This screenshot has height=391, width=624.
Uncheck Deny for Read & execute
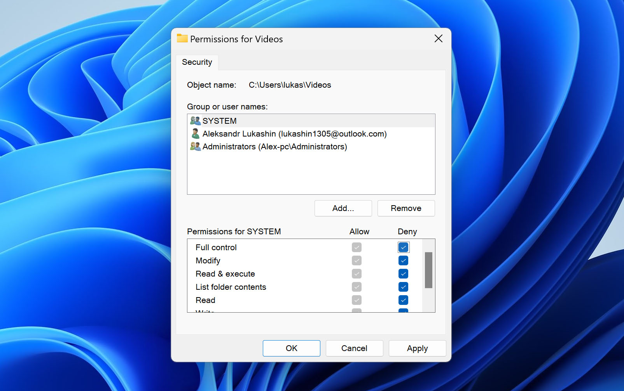click(x=403, y=274)
